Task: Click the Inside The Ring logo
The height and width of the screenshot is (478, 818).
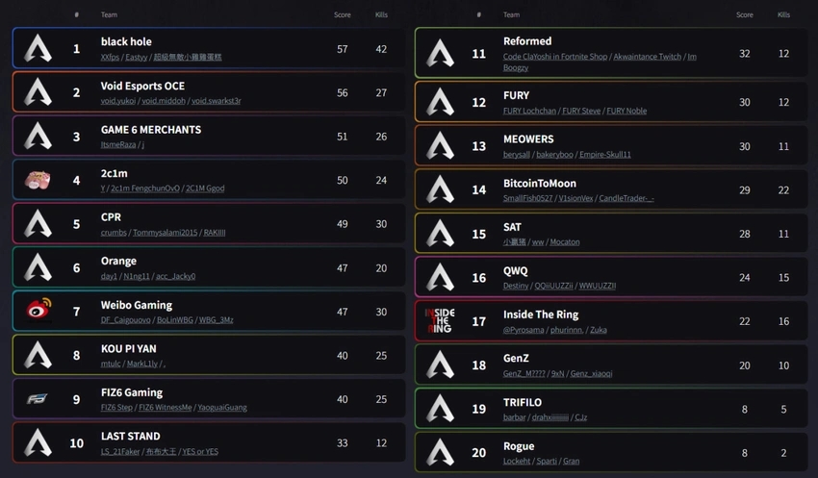Action: click(440, 321)
